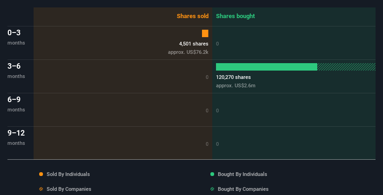The height and width of the screenshot is (195, 383).
Task: Click the zero bought in 6–9 months
Action: click(217, 110)
